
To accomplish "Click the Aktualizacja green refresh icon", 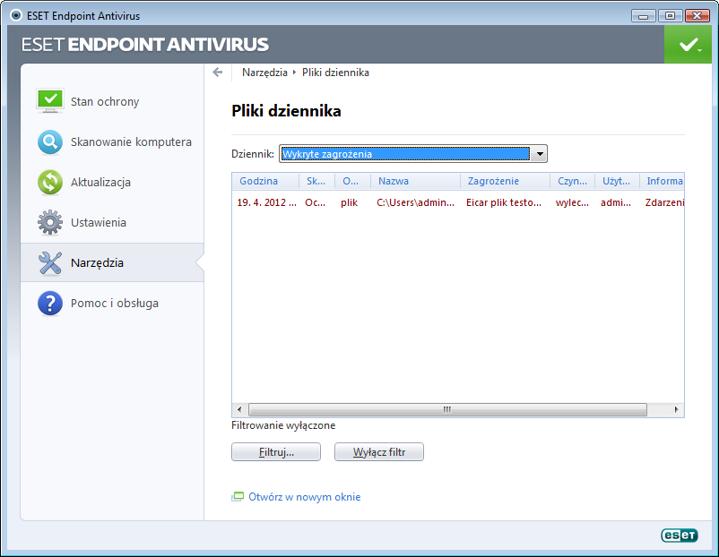I will (x=50, y=183).
